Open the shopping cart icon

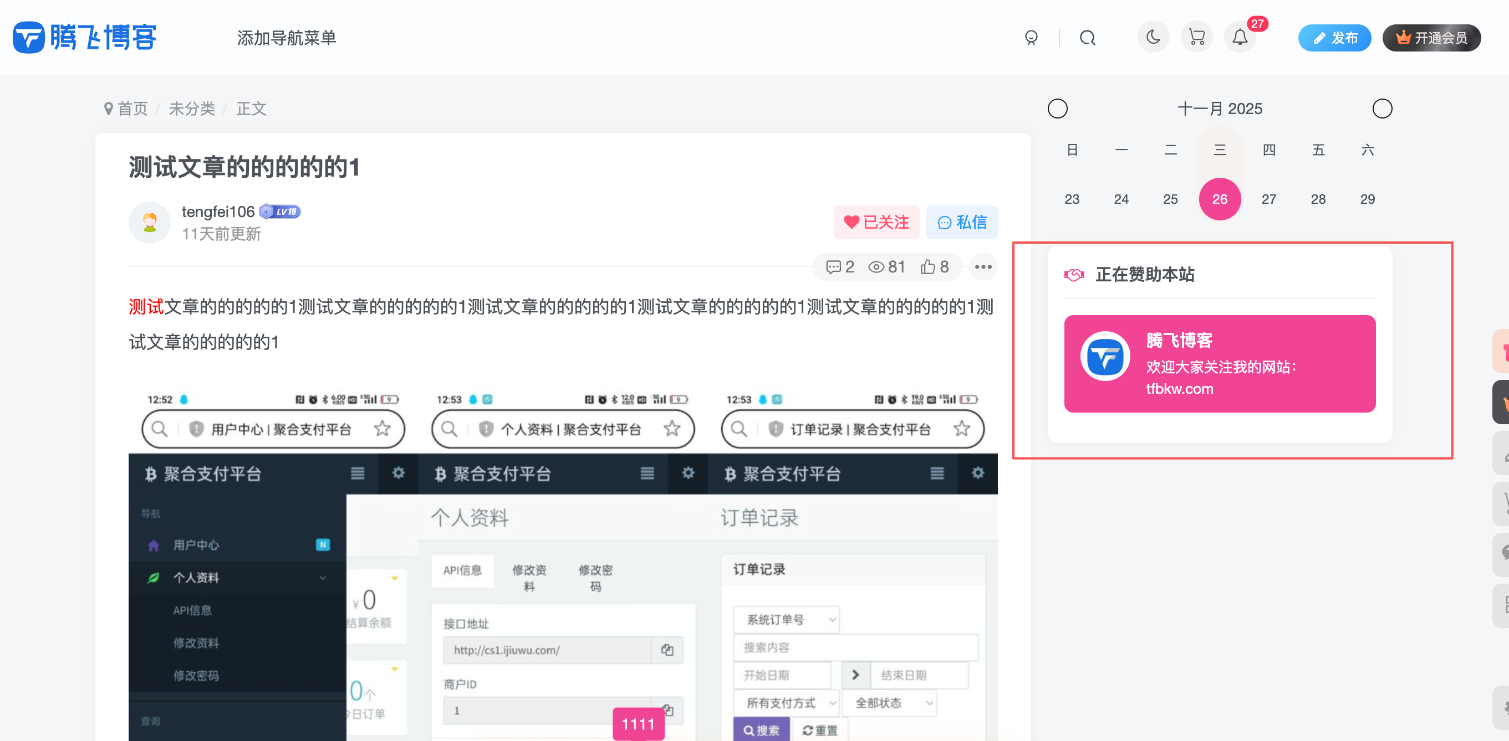pyautogui.click(x=1197, y=38)
